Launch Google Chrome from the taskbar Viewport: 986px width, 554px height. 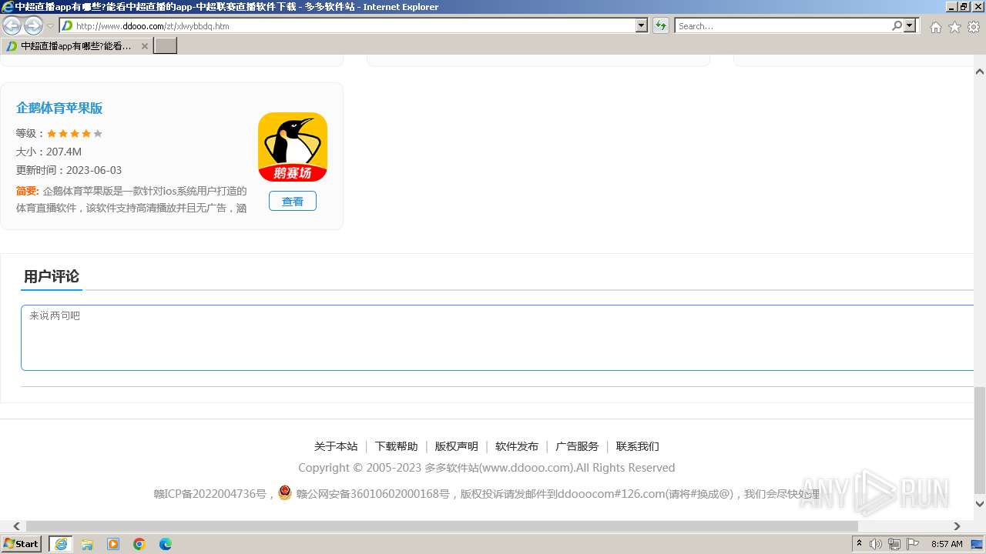[139, 544]
